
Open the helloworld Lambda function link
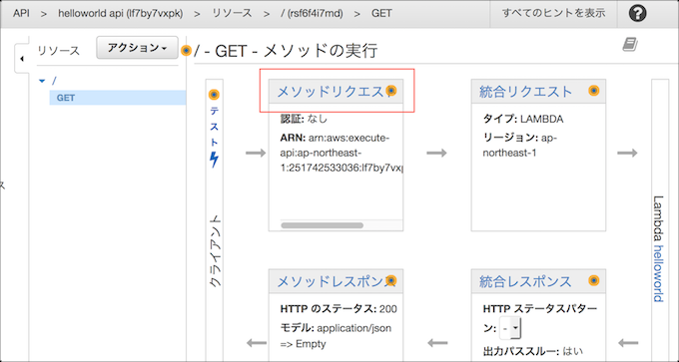pyautogui.click(x=658, y=274)
